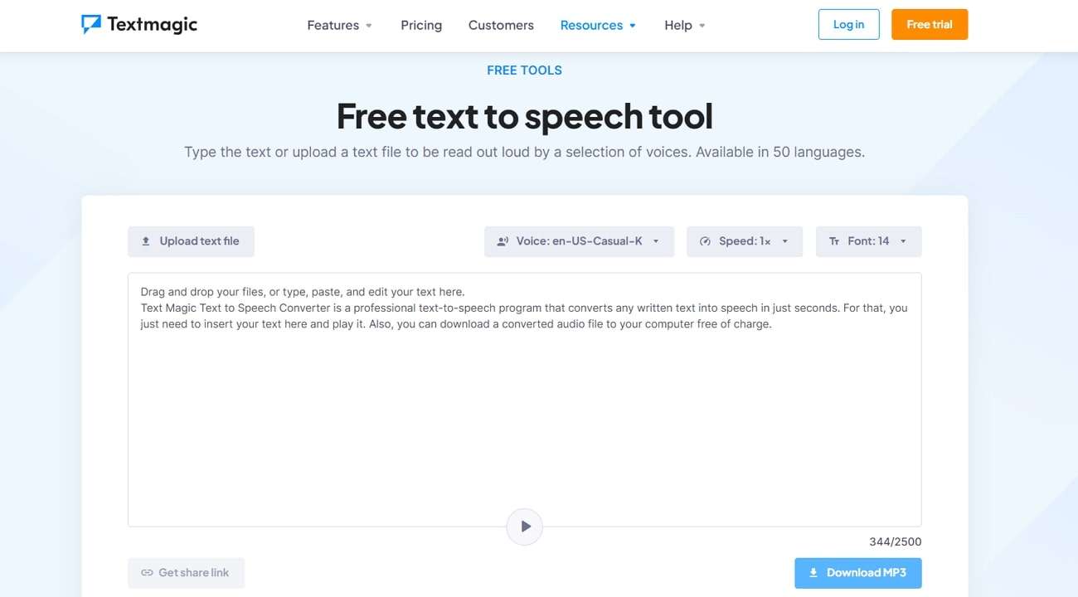
Task: Click the chain link icon on Get share link
Action: click(147, 572)
